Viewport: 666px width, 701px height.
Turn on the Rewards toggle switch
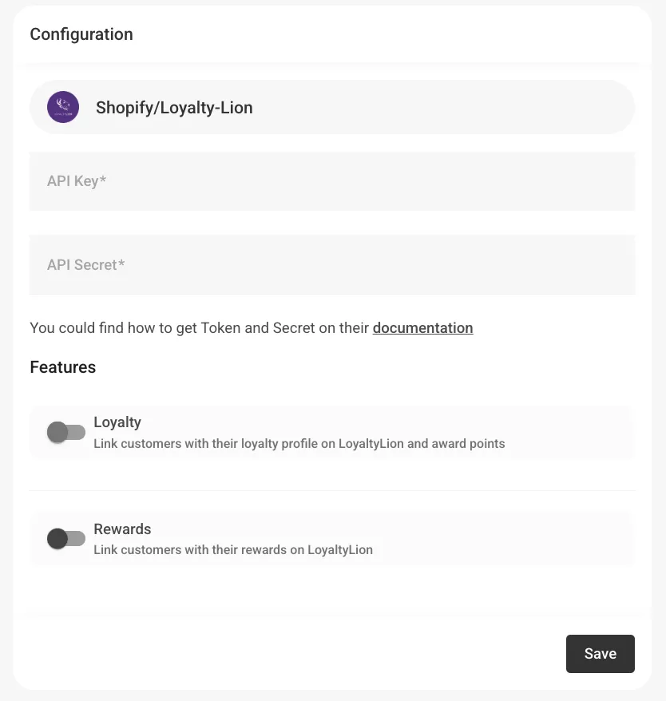[66, 539]
